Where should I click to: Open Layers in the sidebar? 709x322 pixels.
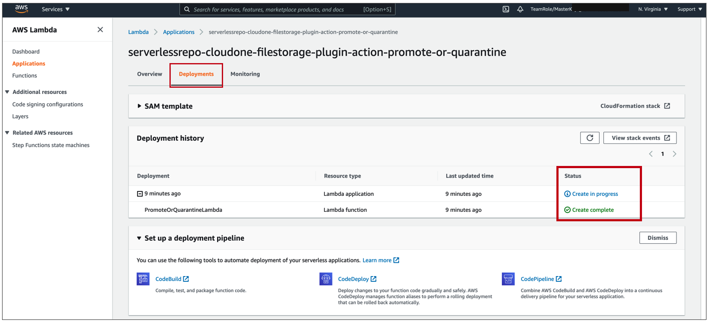pyautogui.click(x=20, y=116)
